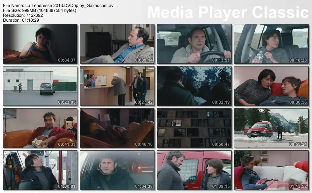Select the File Size 999MB line

tap(40, 10)
